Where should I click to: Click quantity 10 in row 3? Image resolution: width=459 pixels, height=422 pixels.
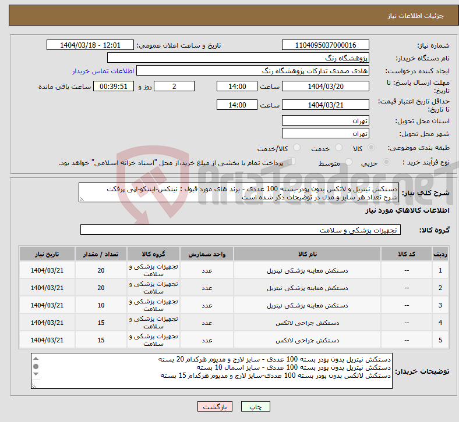point(101,305)
